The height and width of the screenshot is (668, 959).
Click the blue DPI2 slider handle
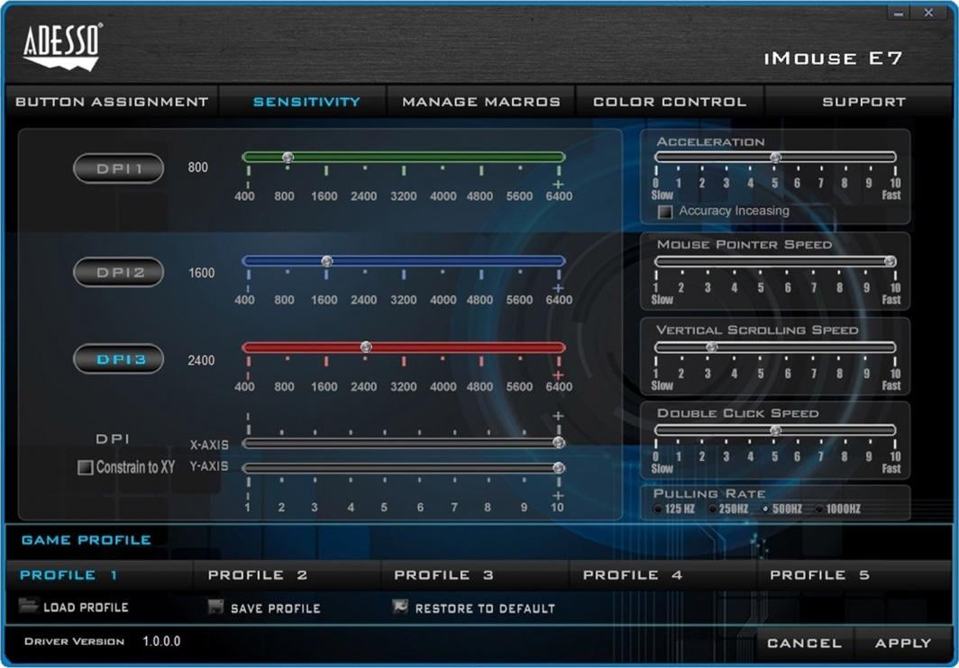(x=326, y=261)
